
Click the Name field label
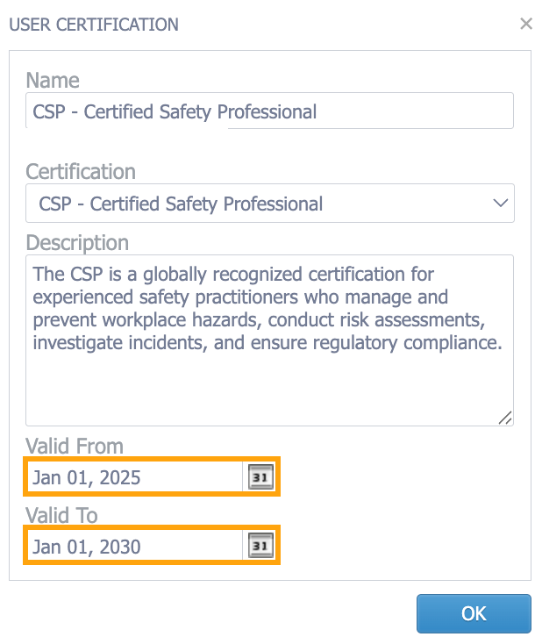point(53,81)
